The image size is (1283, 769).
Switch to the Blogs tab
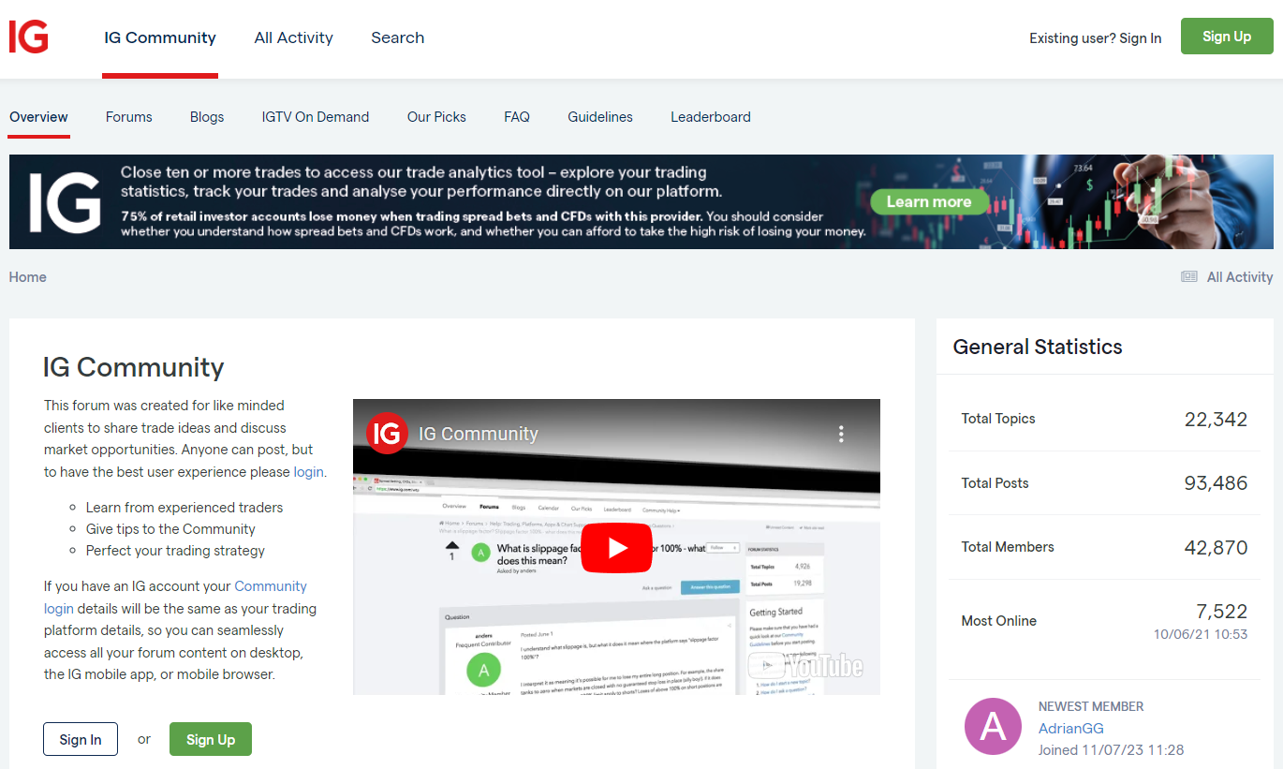tap(207, 117)
